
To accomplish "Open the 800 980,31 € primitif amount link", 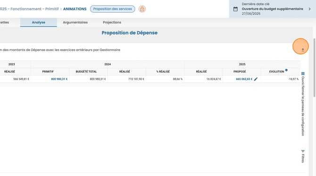I will [x=59, y=79].
